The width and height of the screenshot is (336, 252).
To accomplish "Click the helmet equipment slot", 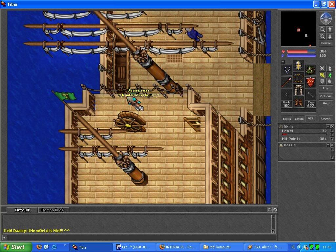I will (299, 65).
